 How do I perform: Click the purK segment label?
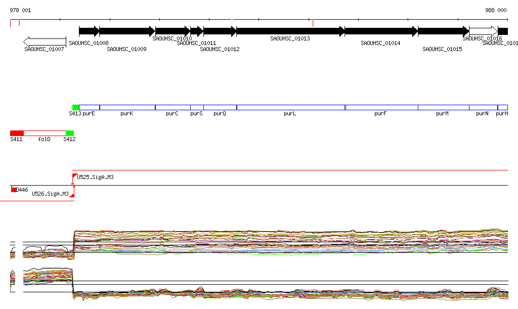(x=126, y=114)
